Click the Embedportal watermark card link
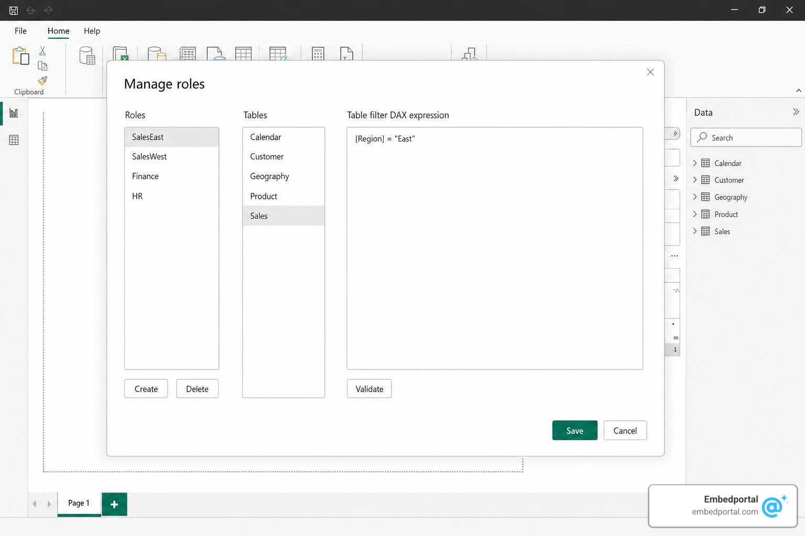Image resolution: width=805 pixels, height=536 pixels. [x=723, y=506]
